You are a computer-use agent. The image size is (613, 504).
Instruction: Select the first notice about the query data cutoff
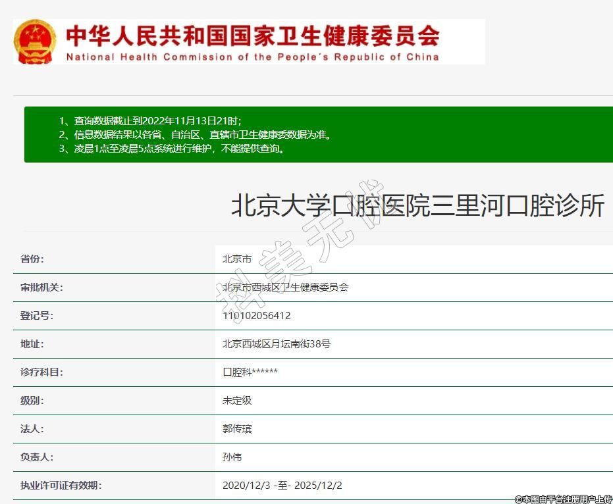click(157, 120)
